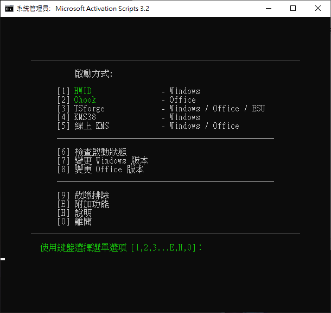Image resolution: width=331 pixels, height=313 pixels.
Task: Click the '[3] TSforge' entry
Action: tap(81, 109)
